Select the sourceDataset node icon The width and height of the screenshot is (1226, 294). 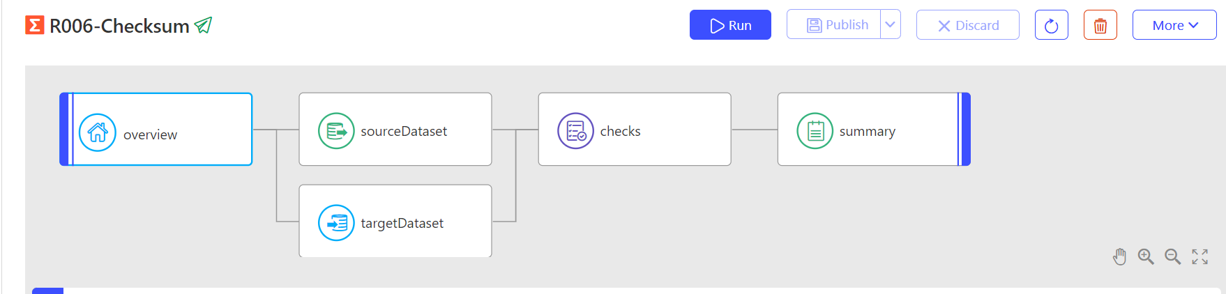[x=336, y=131]
